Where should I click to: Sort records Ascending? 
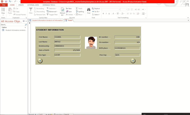(x=39, y=8)
